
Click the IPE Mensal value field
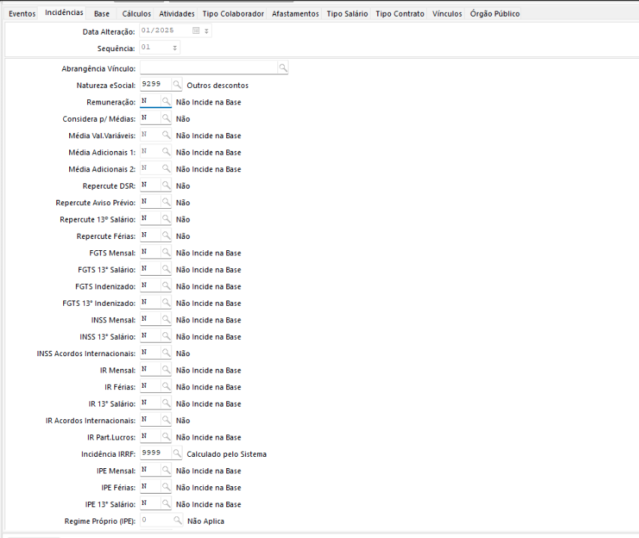point(150,470)
